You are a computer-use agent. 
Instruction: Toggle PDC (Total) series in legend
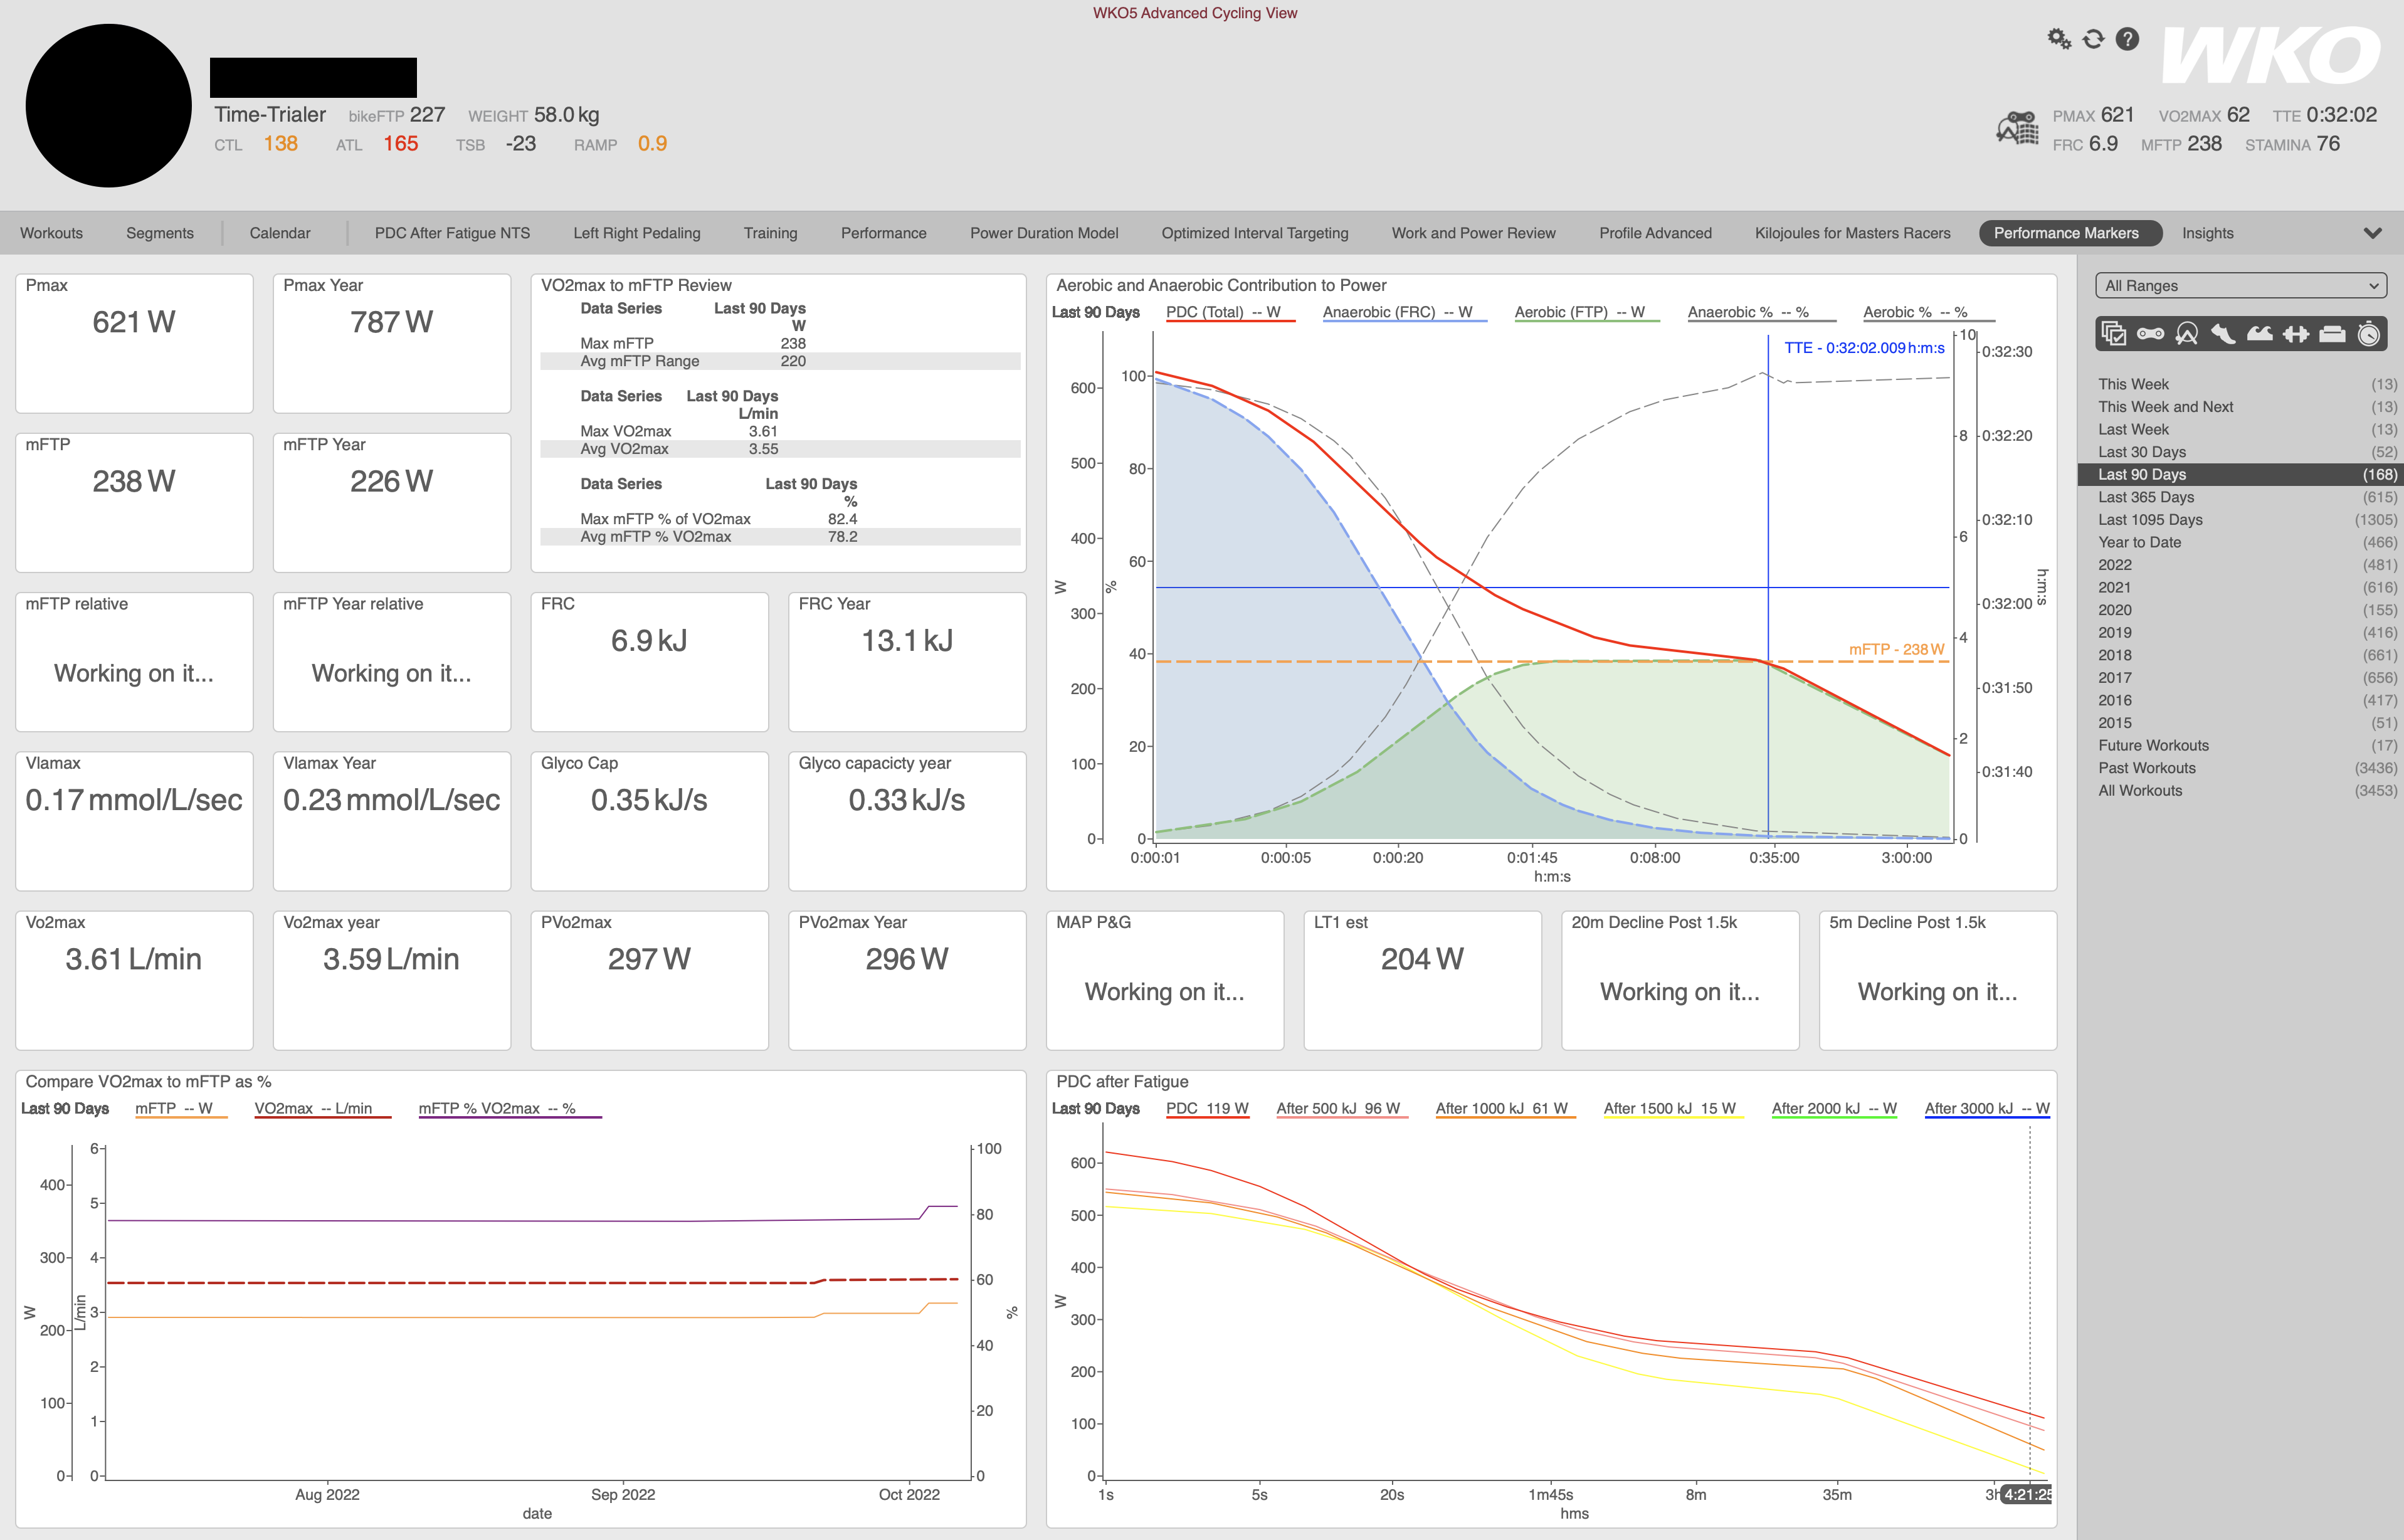pos(1230,312)
